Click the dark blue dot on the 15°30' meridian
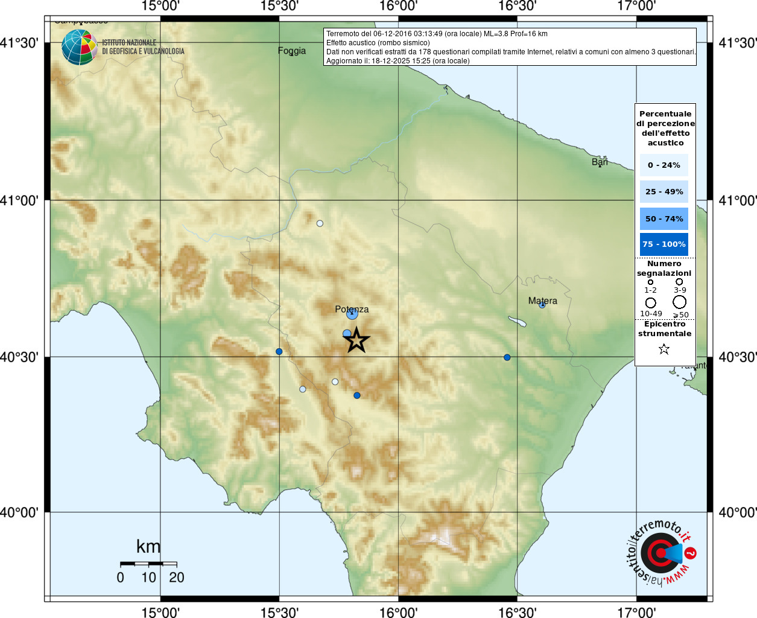 pos(279,351)
